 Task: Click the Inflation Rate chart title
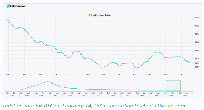[x=101, y=16]
